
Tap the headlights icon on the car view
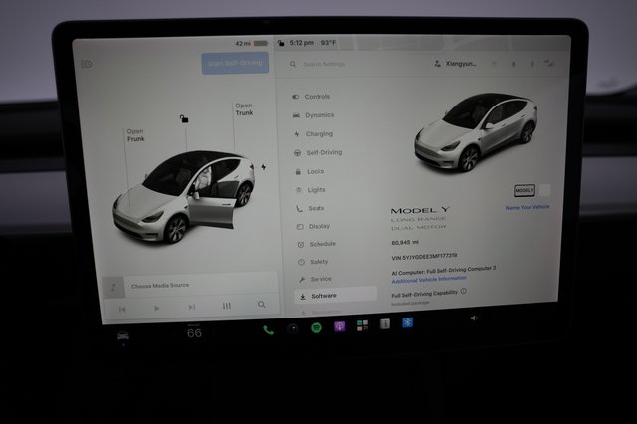pos(87,64)
